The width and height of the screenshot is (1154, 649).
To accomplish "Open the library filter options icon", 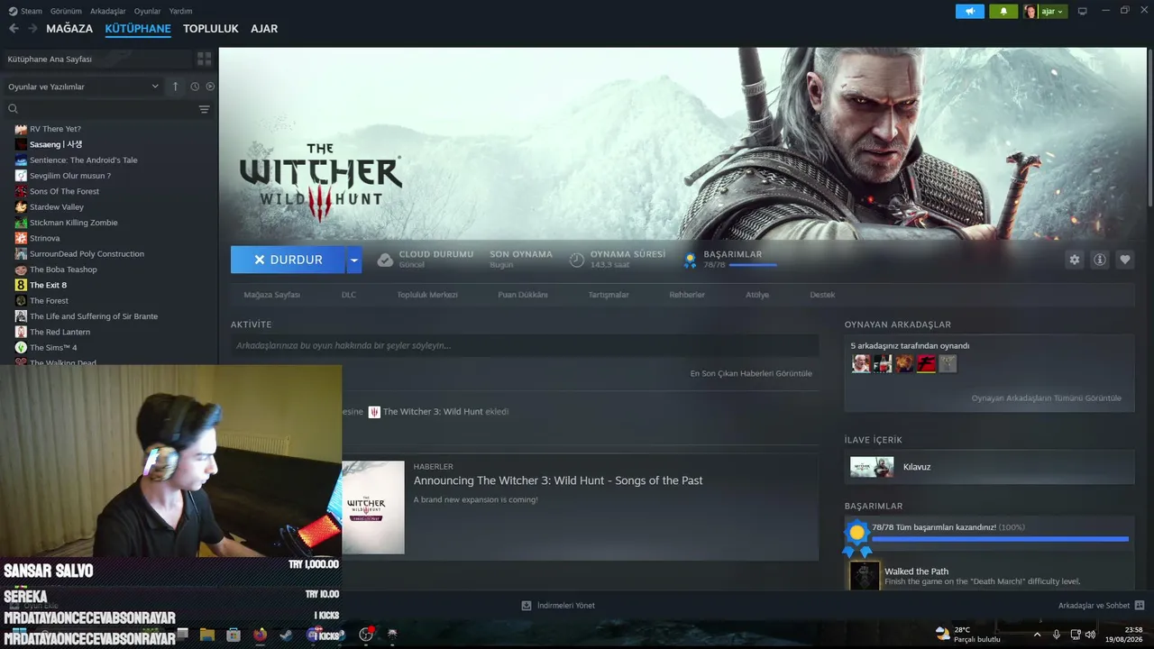I will (204, 109).
